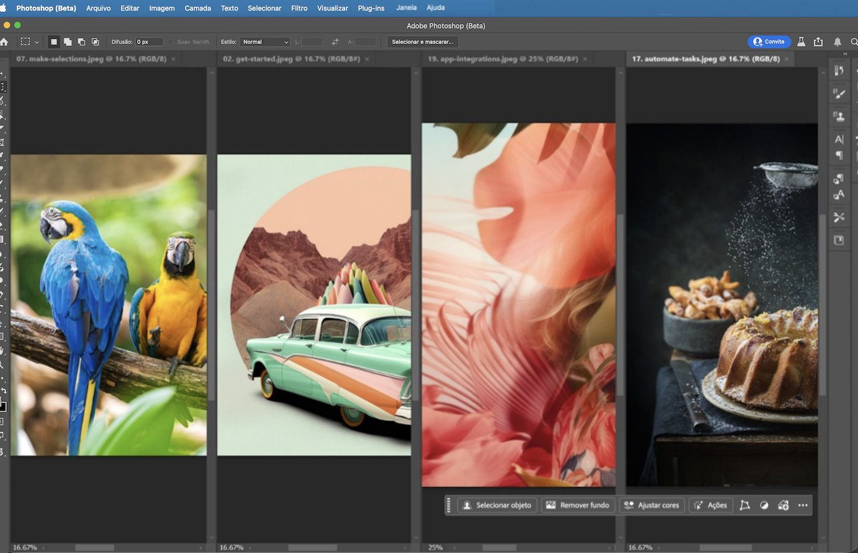Enable the Suav. Serrilh. checkbox
The width and height of the screenshot is (858, 553).
point(169,41)
